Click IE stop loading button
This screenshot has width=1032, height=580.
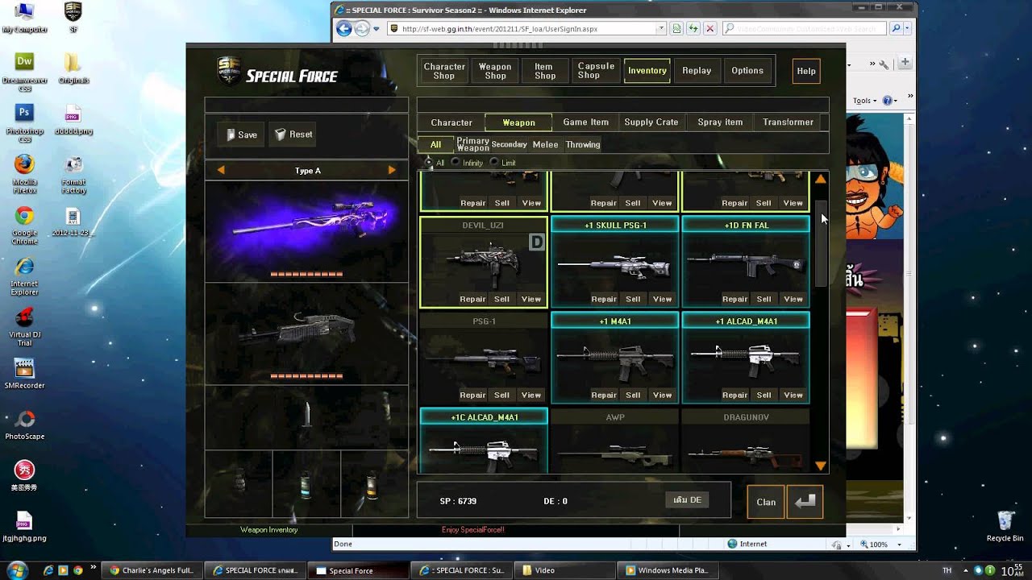(x=709, y=28)
